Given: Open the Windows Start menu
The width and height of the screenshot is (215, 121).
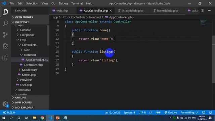Looking at the screenshot, I should coord(4,118).
